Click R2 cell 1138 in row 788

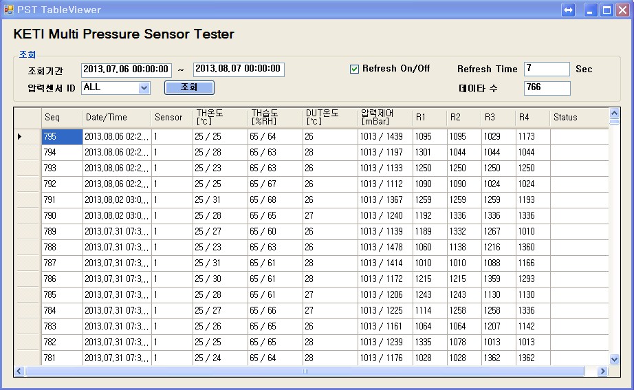(464, 247)
